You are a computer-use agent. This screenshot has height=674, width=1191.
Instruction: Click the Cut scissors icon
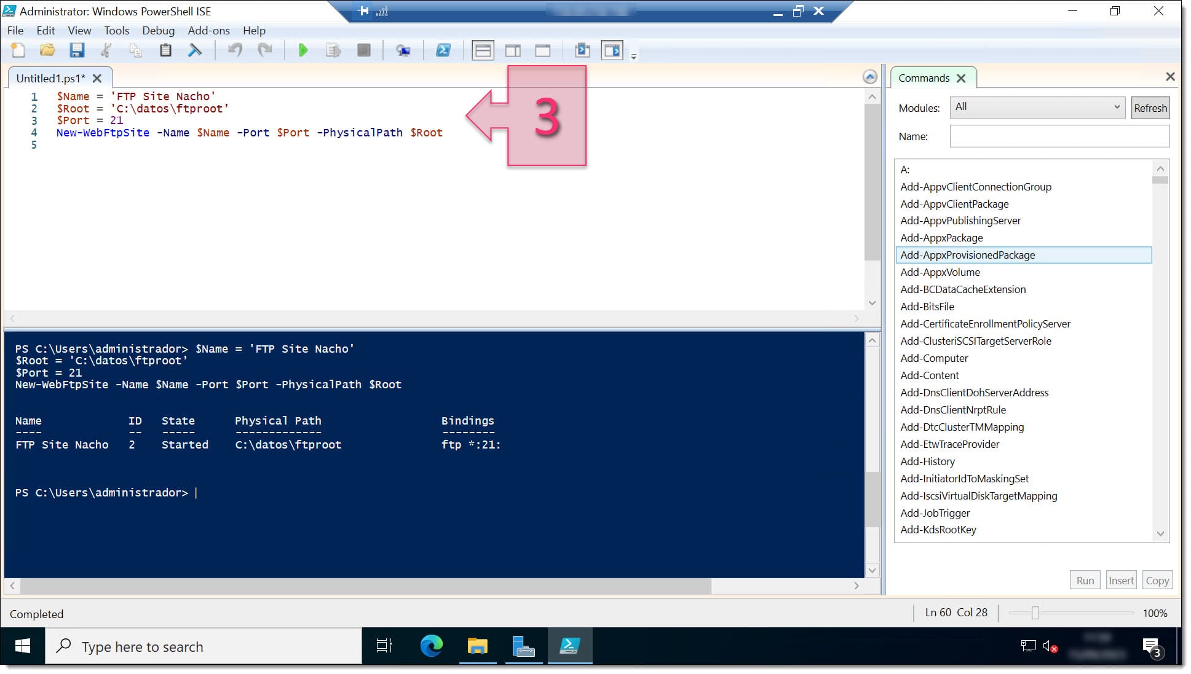point(106,50)
